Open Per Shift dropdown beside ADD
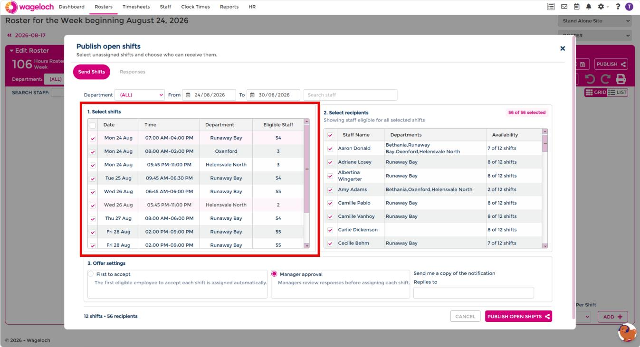640x347 pixels. (x=584, y=317)
